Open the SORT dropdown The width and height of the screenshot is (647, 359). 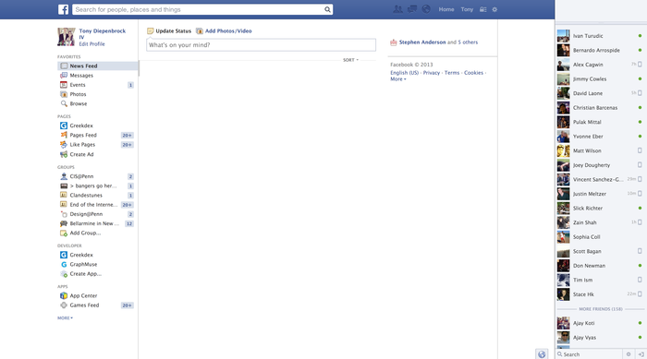click(x=350, y=60)
